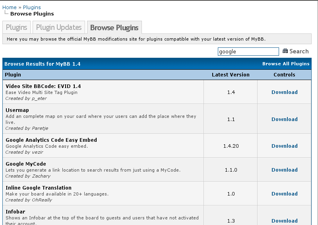Select the Browse Plugins tab
The image size is (318, 225).
[114, 27]
